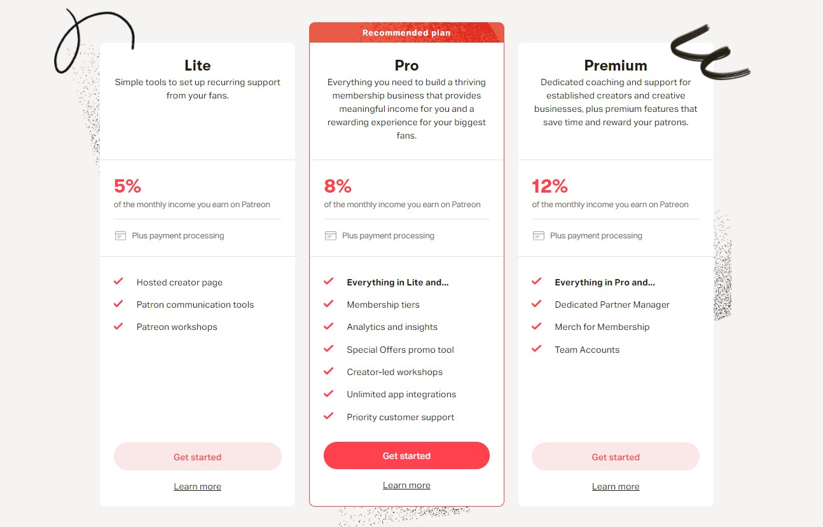The width and height of the screenshot is (823, 527).
Task: Open Learn more under the Premium plan
Action: [616, 486]
